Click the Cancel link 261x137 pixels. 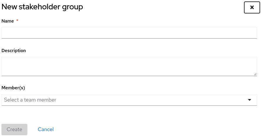[46, 129]
